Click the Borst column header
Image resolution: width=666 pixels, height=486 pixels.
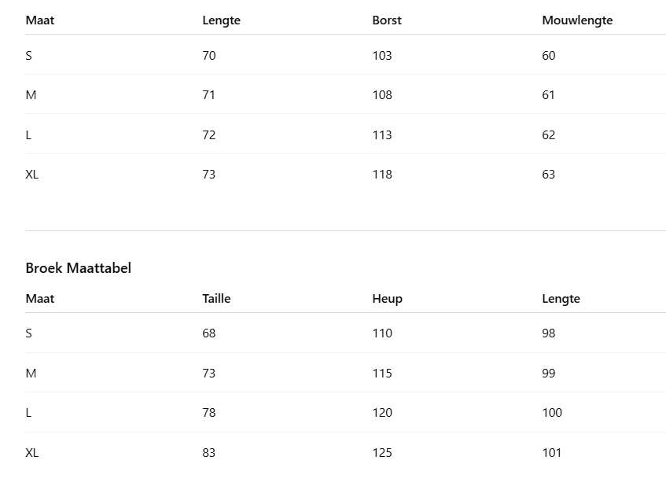click(387, 20)
